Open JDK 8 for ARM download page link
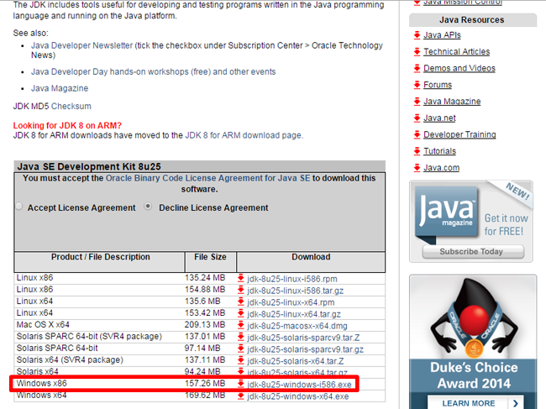This screenshot has width=546, height=409. pyautogui.click(x=244, y=135)
